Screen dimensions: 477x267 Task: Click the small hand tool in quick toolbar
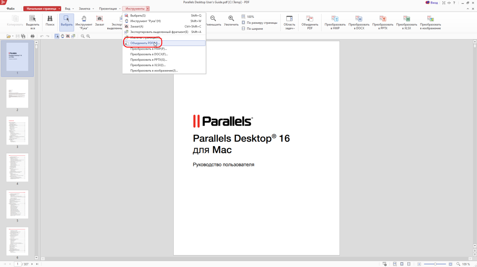[62, 36]
